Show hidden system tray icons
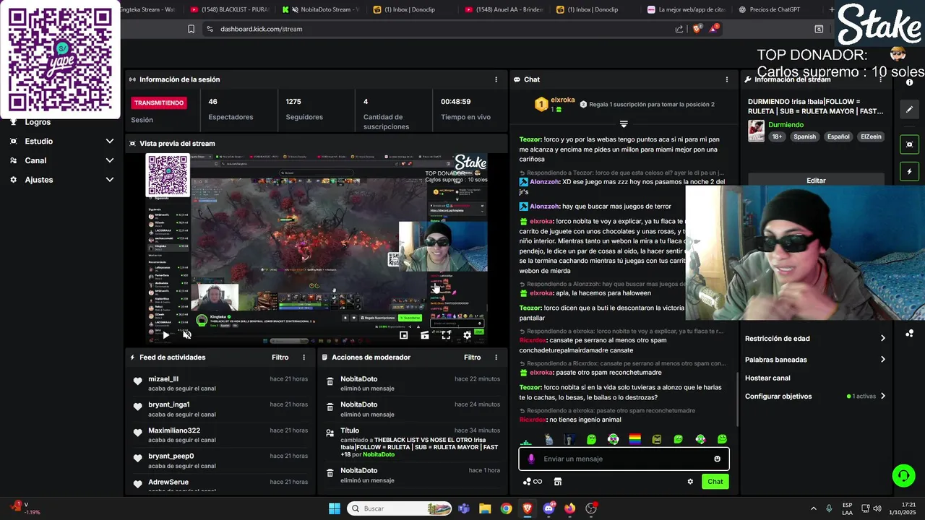This screenshot has height=520, width=925. tap(813, 508)
